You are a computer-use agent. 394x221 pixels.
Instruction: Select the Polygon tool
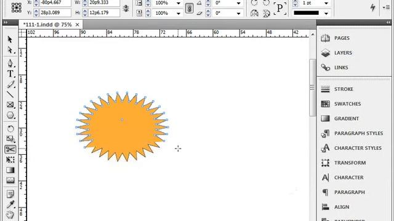pos(10,115)
